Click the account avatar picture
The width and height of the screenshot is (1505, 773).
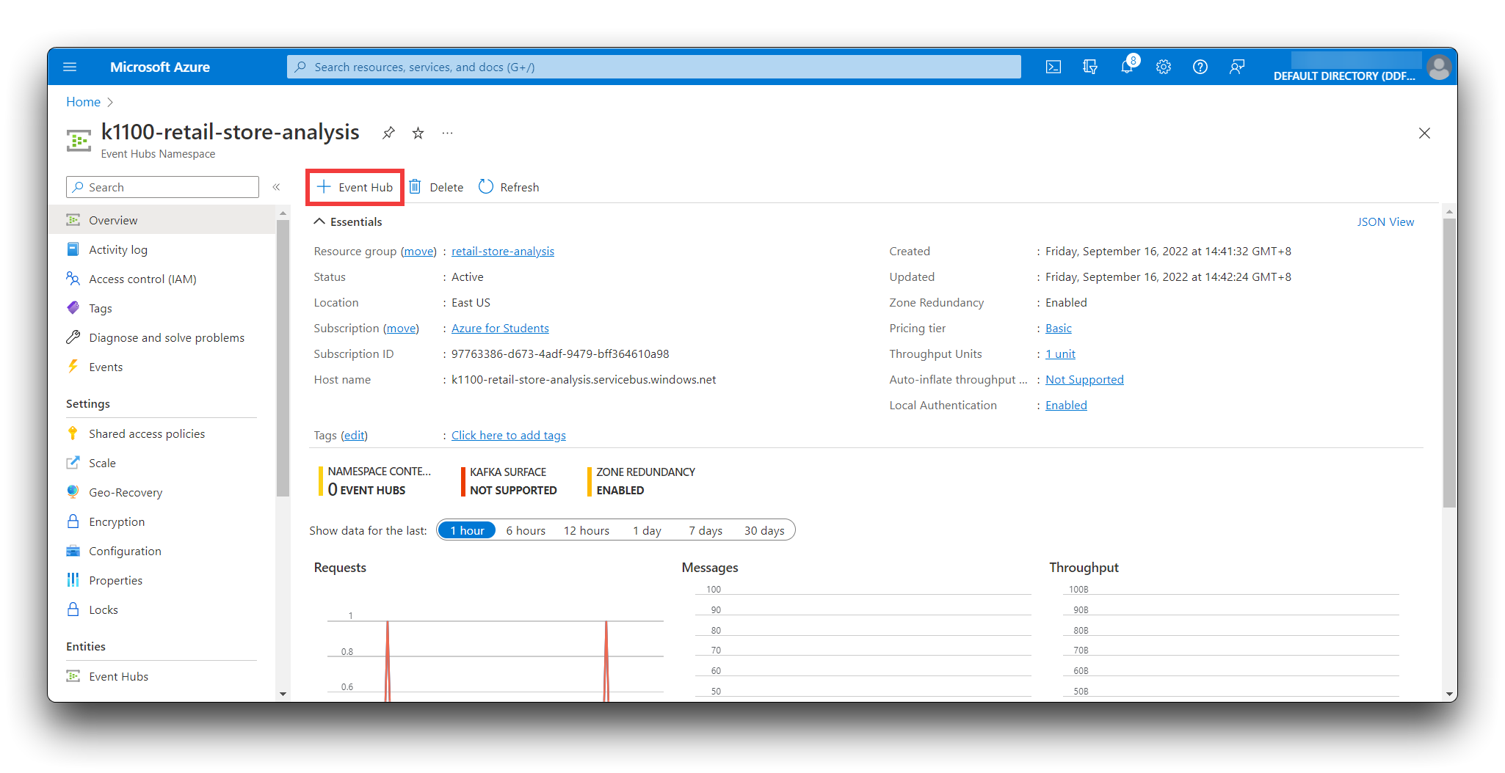[x=1439, y=67]
